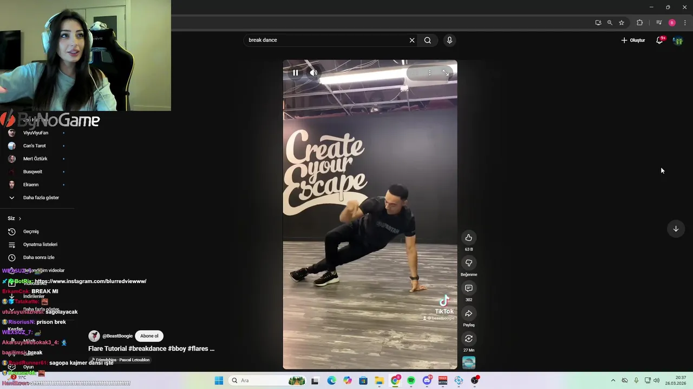Open Mert Öztürk subscription channel
Screen dimensions: 693x389
point(35,159)
